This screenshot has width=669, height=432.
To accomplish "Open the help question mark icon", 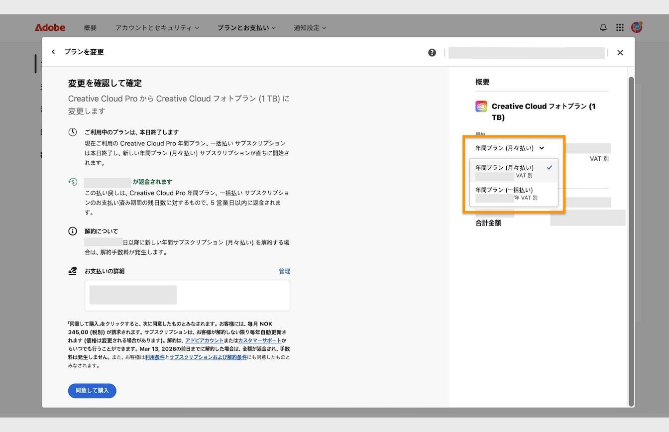I will coord(432,52).
